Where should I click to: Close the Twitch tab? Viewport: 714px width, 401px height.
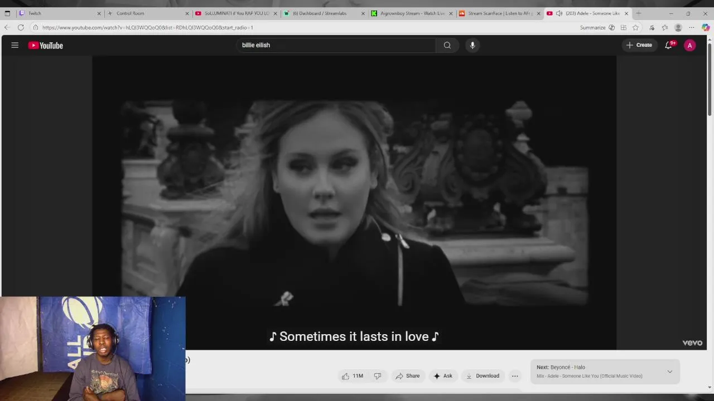99,13
